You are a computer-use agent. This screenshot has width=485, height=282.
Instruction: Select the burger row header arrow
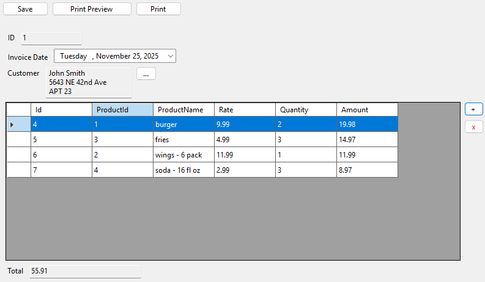(x=18, y=125)
